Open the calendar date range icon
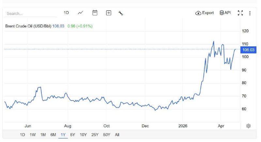This screenshot has height=142, width=261. [95, 13]
